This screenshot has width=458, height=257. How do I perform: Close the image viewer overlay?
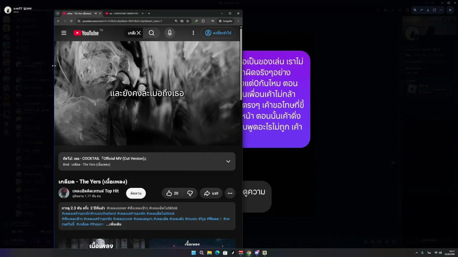(x=450, y=10)
